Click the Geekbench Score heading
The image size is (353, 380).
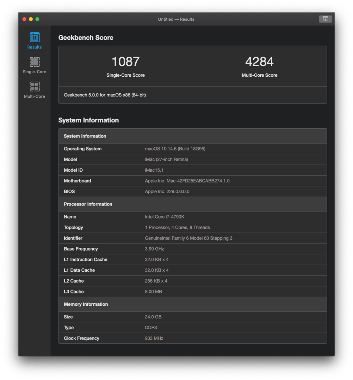[x=86, y=38]
